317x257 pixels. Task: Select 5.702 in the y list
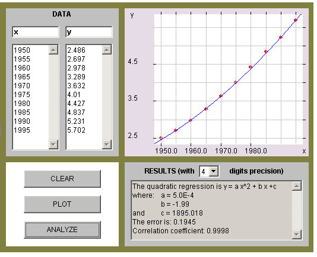click(x=76, y=130)
